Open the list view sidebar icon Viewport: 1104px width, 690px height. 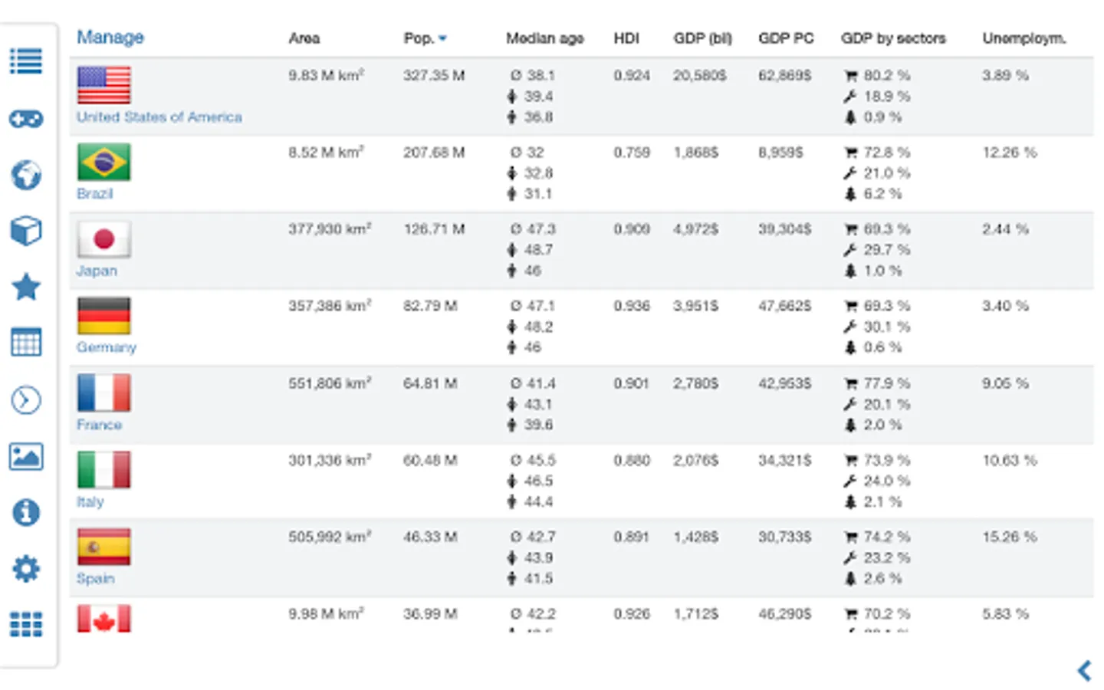[x=26, y=61]
